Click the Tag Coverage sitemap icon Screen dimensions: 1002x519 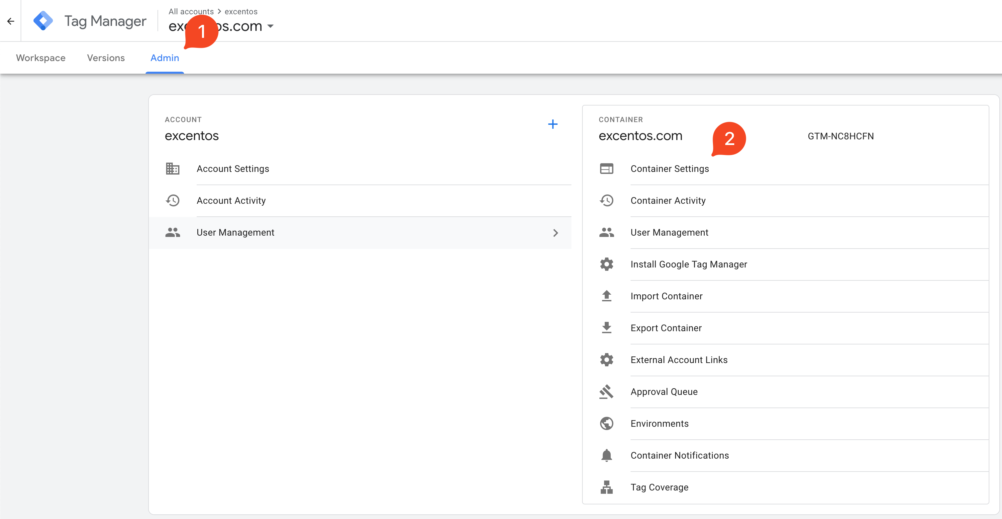tap(606, 487)
